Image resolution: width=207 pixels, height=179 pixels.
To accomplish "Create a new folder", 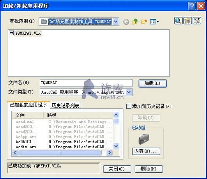I will pos(144,21).
